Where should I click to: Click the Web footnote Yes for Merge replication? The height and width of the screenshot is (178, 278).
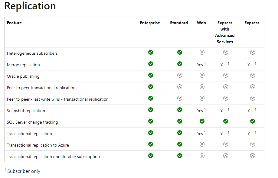point(200,65)
